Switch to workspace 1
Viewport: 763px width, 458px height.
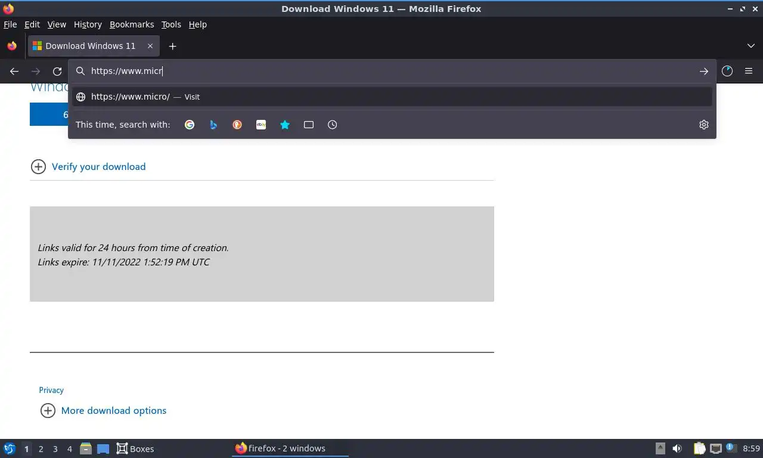26,448
